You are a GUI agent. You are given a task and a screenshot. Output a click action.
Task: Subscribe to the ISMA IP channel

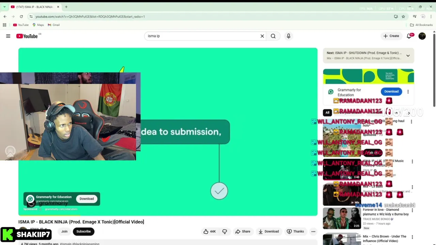pos(83,231)
